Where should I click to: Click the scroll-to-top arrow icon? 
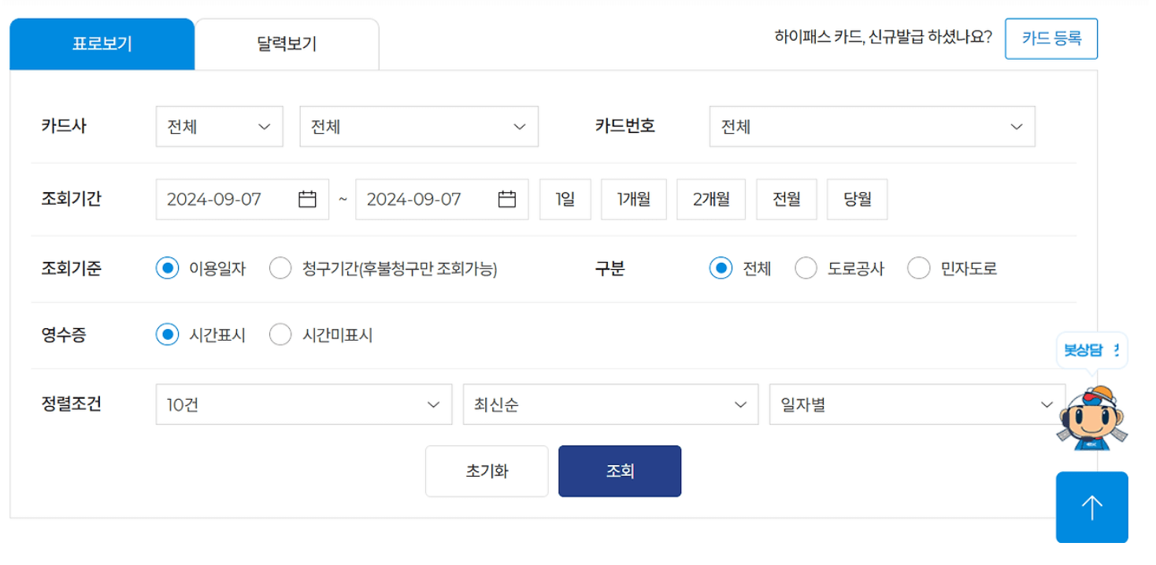(1091, 508)
